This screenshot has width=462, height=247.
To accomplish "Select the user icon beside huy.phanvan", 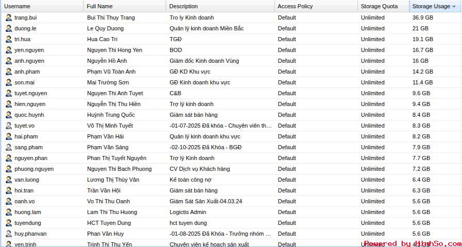I will [x=8, y=234].
